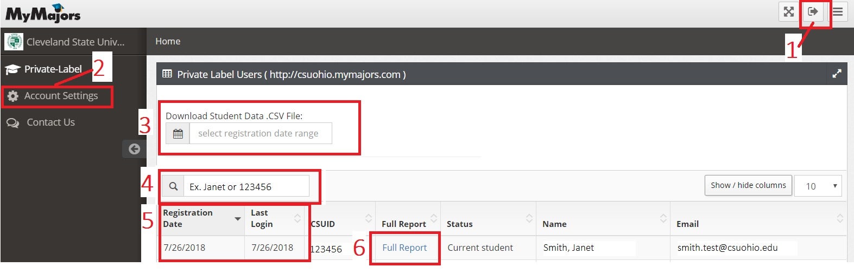Sort by CSUID column
Screen dimensions: 854x273
tap(341, 218)
